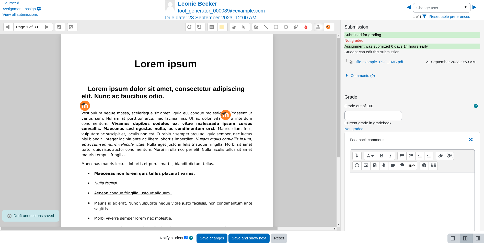Toggle unordered list in editor
The image size is (484, 244).
coord(402,156)
